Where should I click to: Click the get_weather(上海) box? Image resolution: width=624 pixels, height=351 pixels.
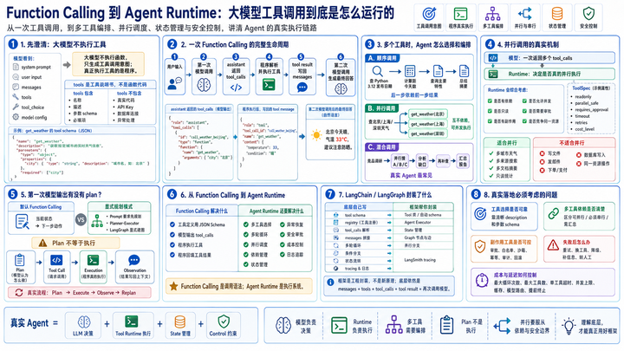coord(428,124)
